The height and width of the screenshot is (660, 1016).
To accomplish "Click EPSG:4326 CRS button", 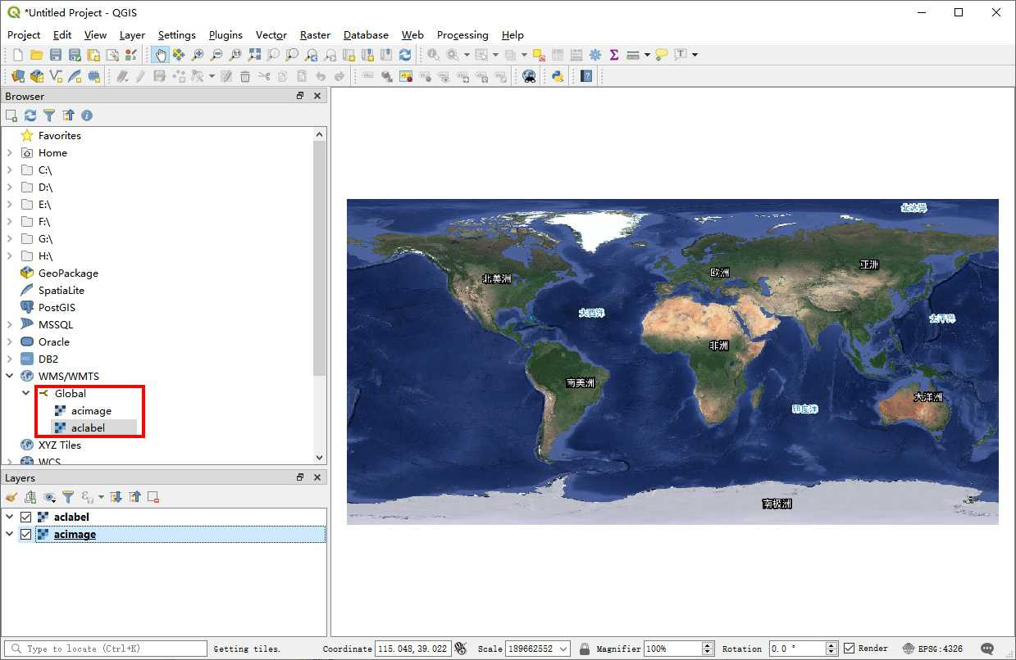I will 932,649.
